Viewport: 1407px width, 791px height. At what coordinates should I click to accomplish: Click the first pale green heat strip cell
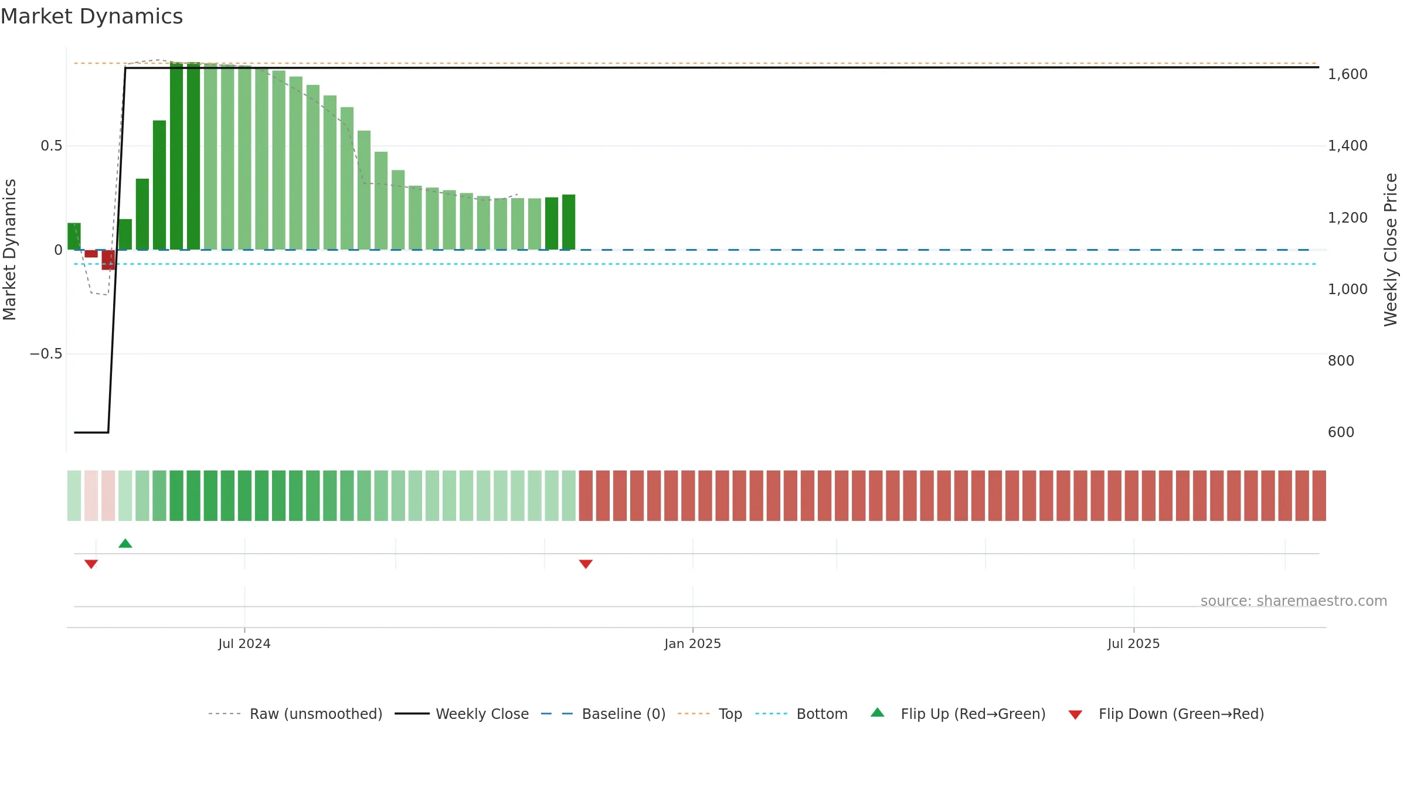tap(74, 496)
